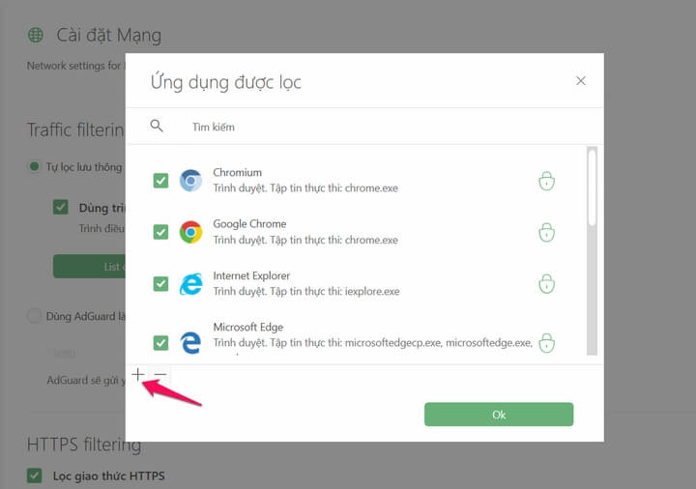Screen dimensions: 696x489
Task: Toggle the Lọc giao thức HTTPS checkbox
Action: [x=35, y=475]
